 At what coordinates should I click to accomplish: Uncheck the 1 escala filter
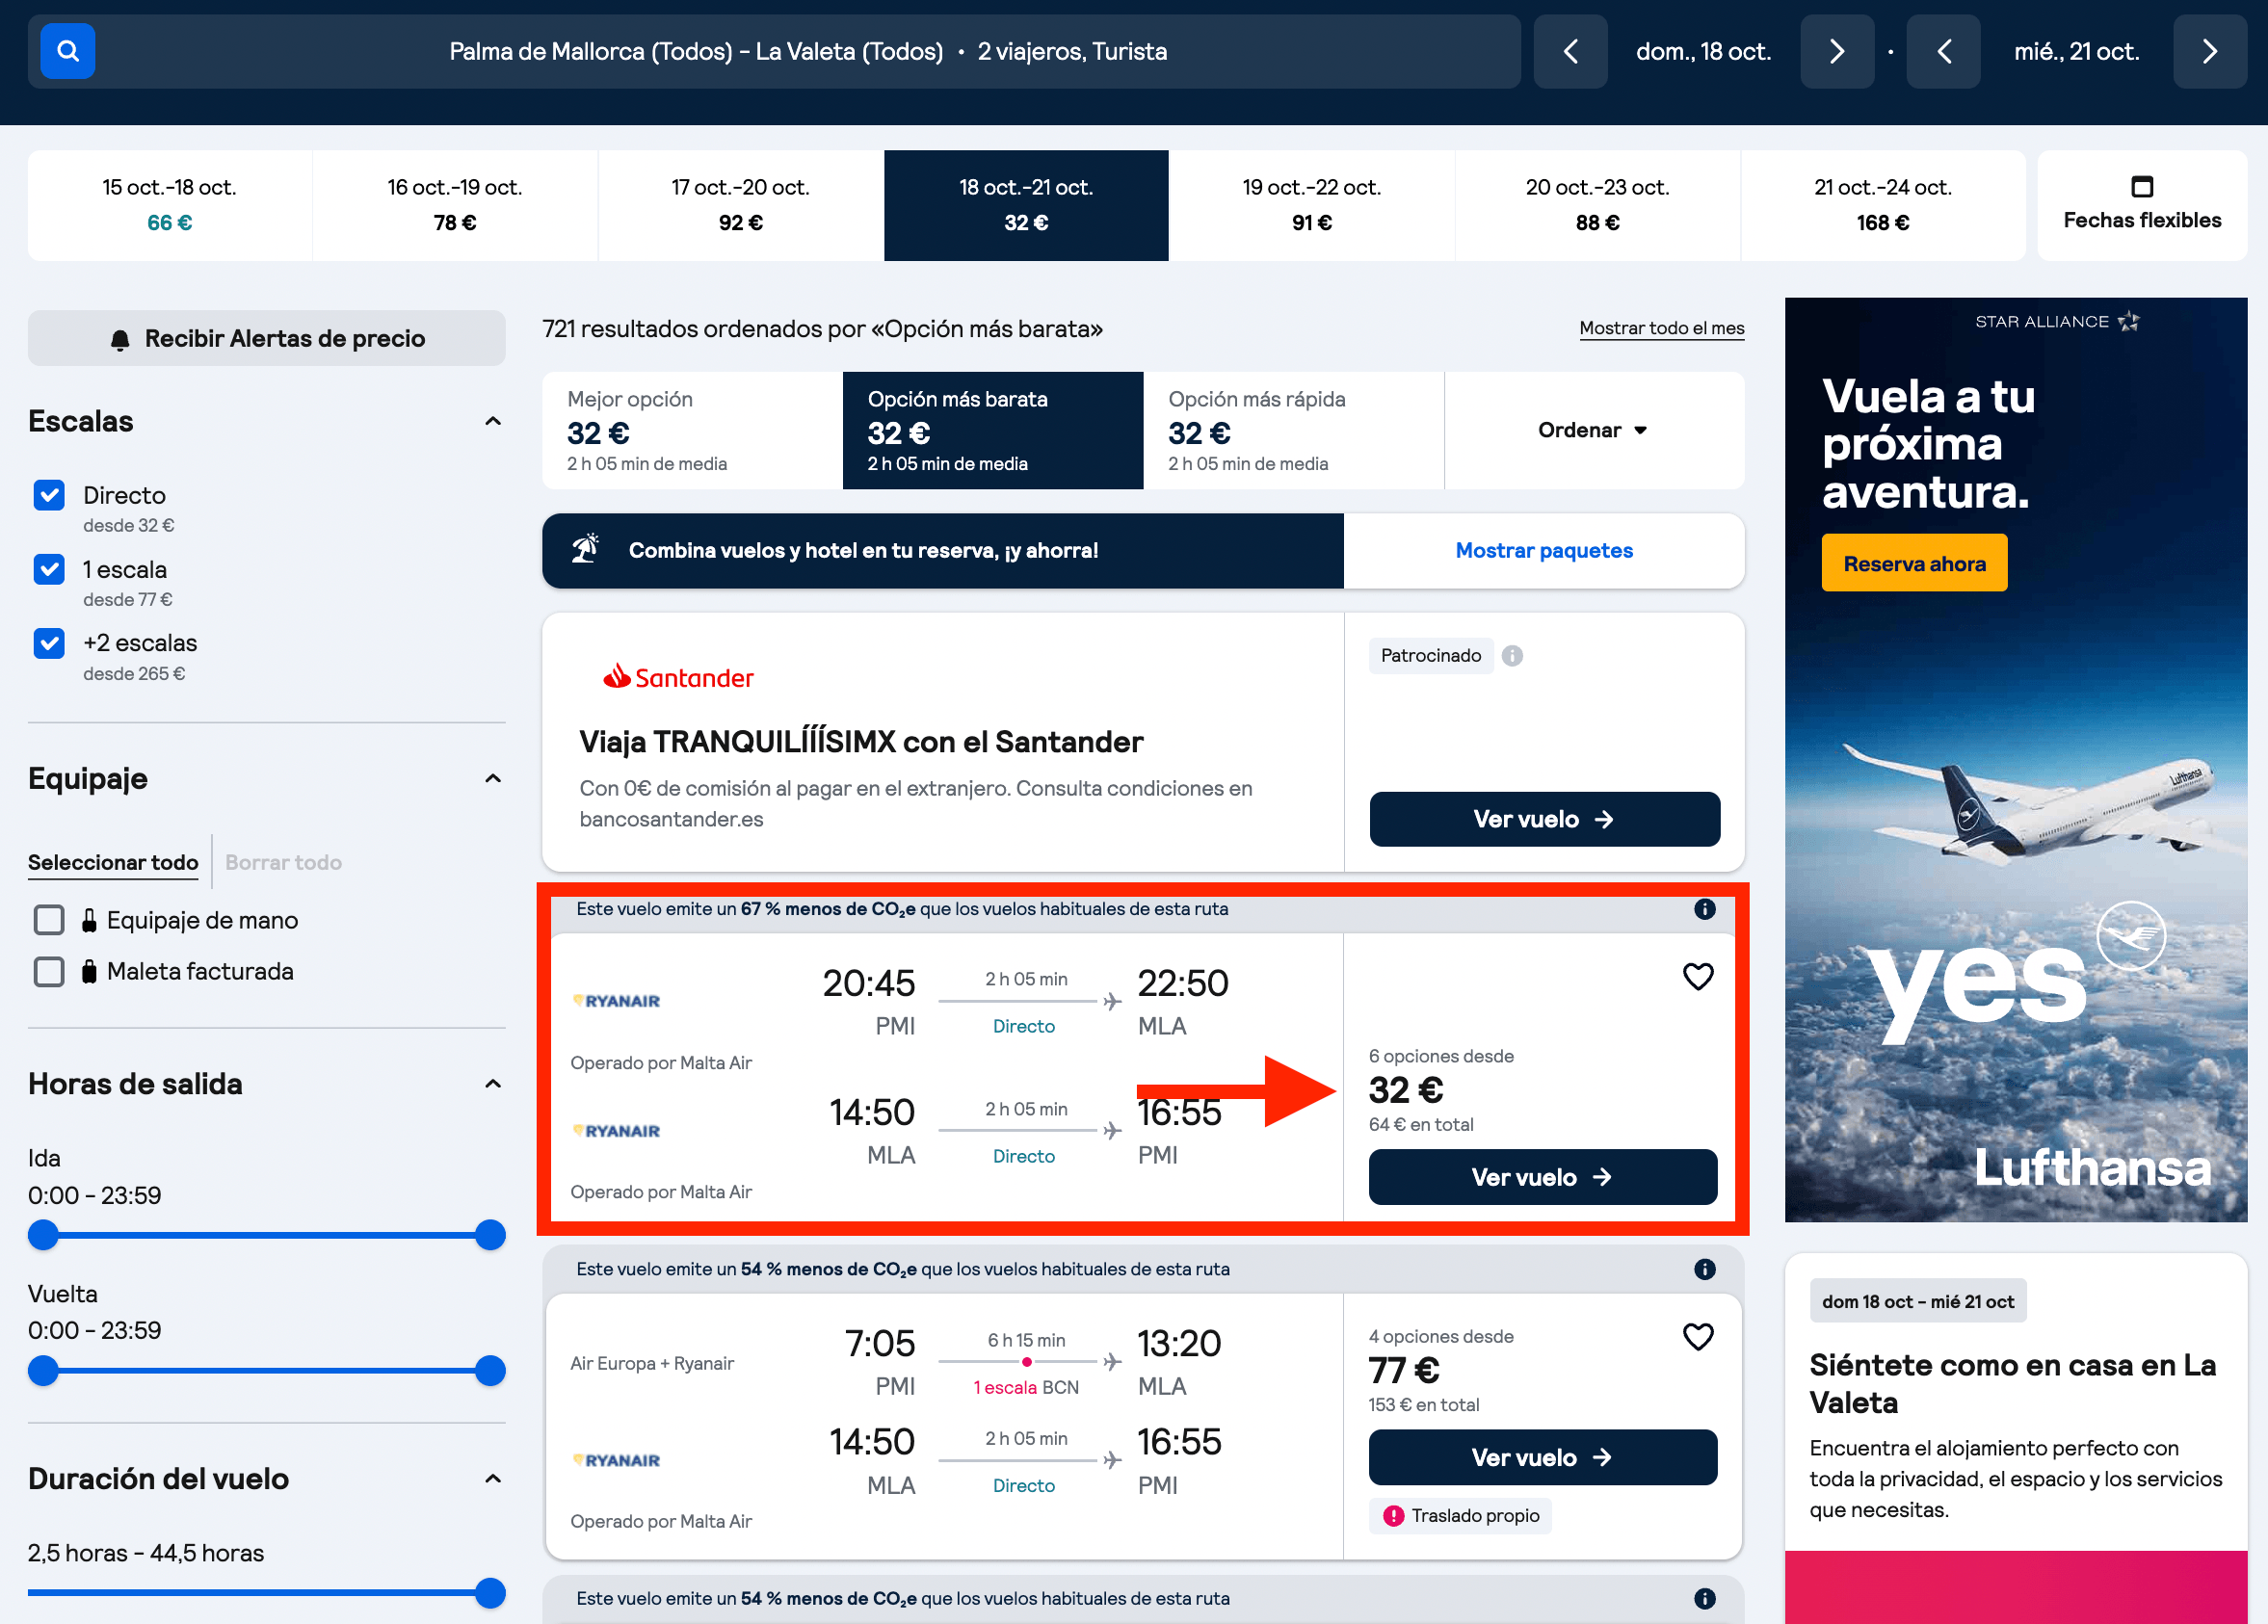(x=49, y=569)
